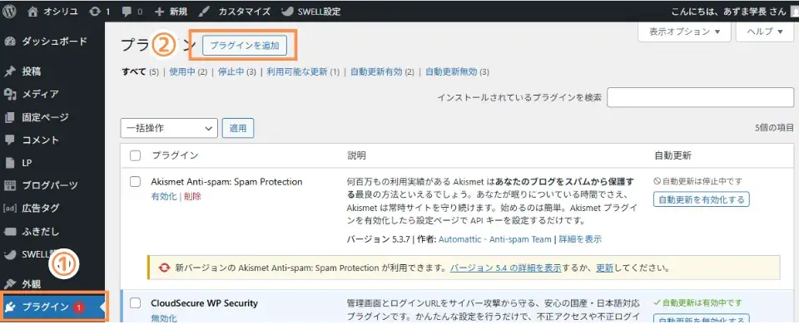
Task: Click 詳細を表示 link for Akismet
Action: click(580, 239)
